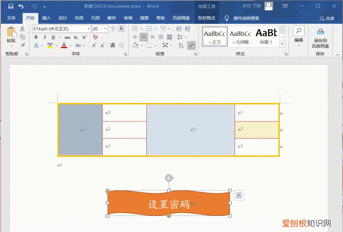Image resolution: width=343 pixels, height=232 pixels.
Task: Apply subscript formatting
Action: [76, 38]
